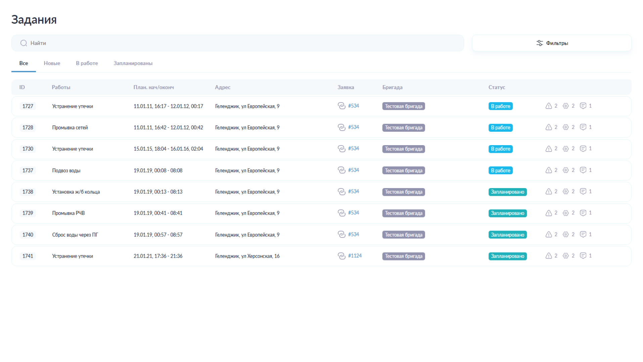The image size is (643, 362).
Task: Click the linked request icon in row 1738
Action: (x=341, y=192)
